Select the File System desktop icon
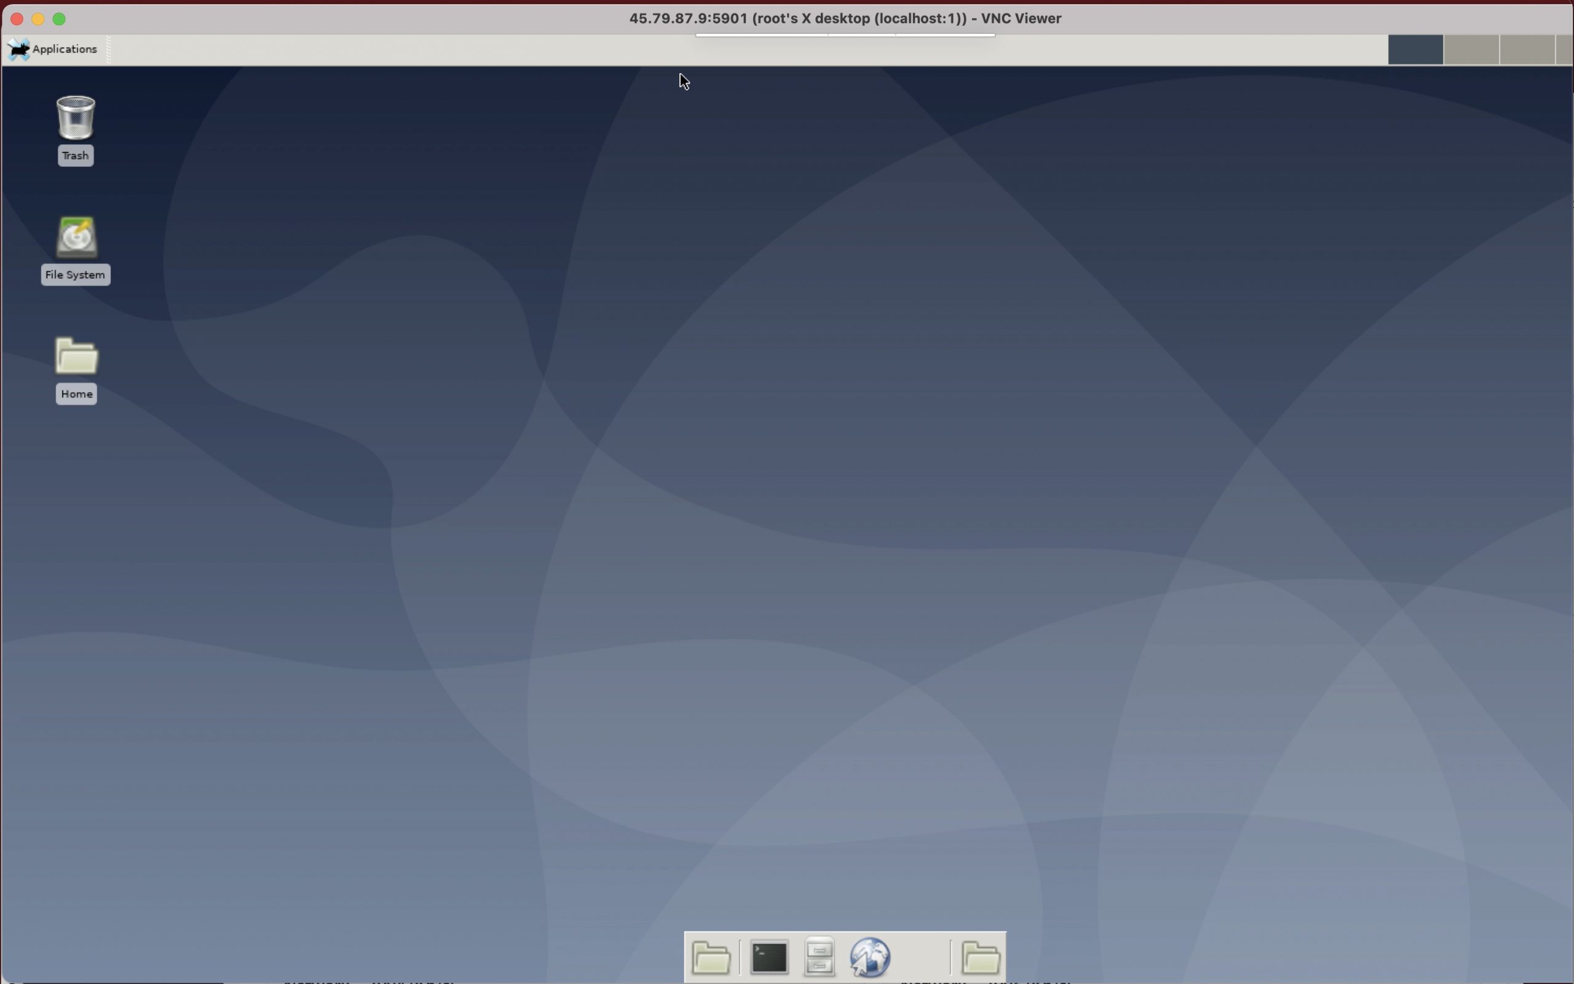 (x=76, y=250)
